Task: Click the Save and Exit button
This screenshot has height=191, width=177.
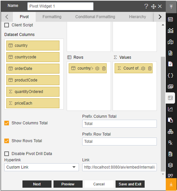Action: (130, 184)
